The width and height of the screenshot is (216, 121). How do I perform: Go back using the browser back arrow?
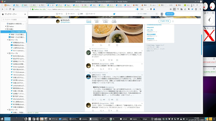click(3, 9)
